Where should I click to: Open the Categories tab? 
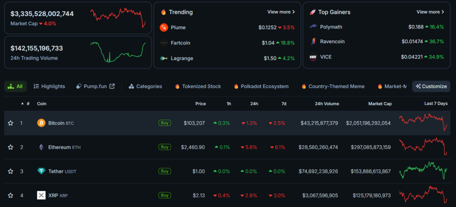tap(145, 87)
